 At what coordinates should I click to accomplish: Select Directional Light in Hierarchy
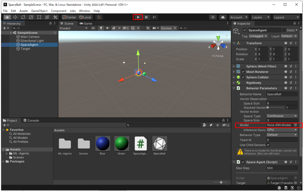(32, 41)
